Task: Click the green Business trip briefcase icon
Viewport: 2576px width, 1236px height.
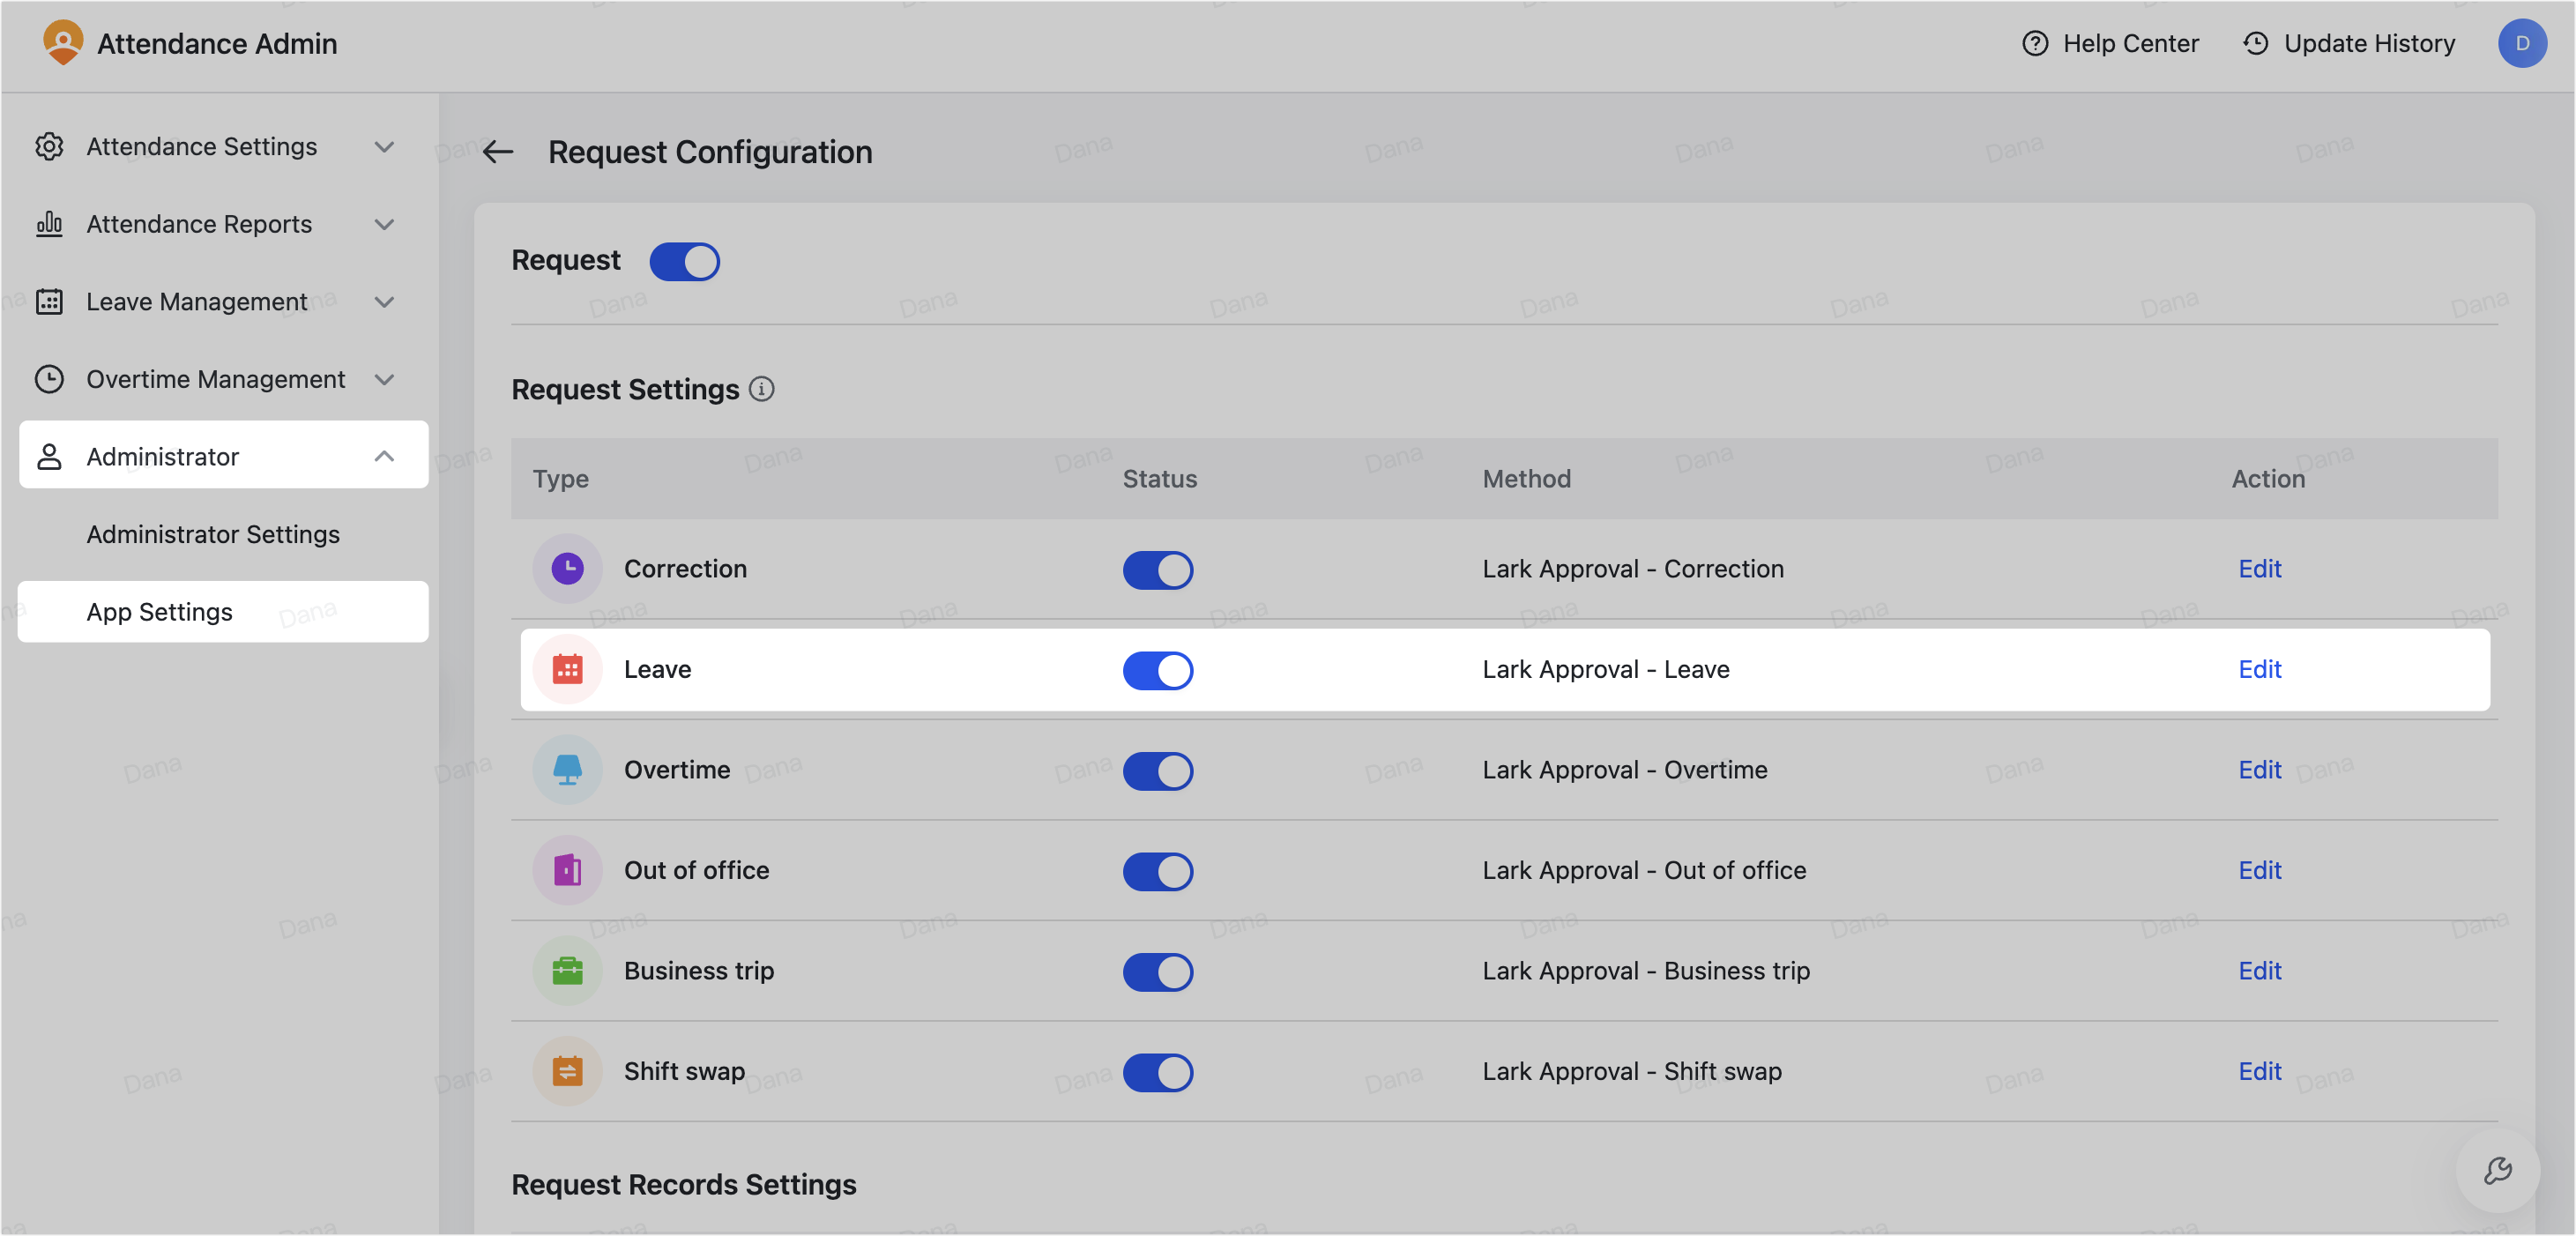Action: click(567, 970)
